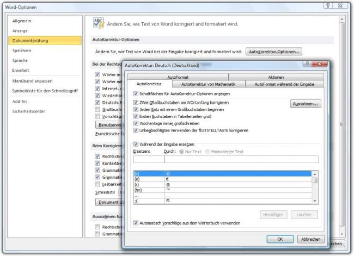Select the (e) euro replacement row
This screenshot has width=354, height=256.
click(x=223, y=179)
